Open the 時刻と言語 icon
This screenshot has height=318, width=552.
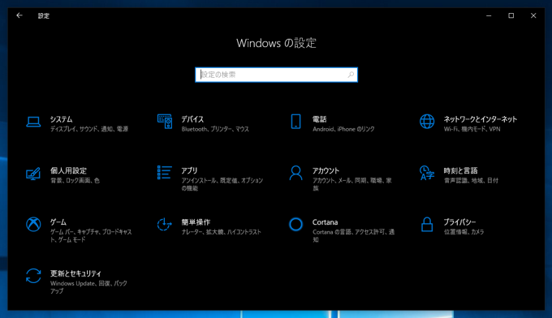pyautogui.click(x=427, y=173)
